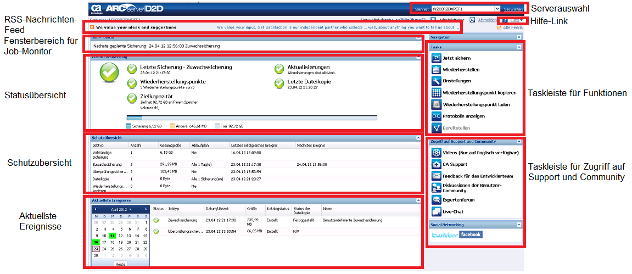Open the Facebook social networking logo
Screen dimensions: 632x274
pyautogui.click(x=471, y=234)
